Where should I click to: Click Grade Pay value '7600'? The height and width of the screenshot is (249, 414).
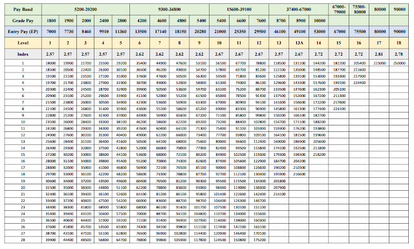[x=261, y=21]
